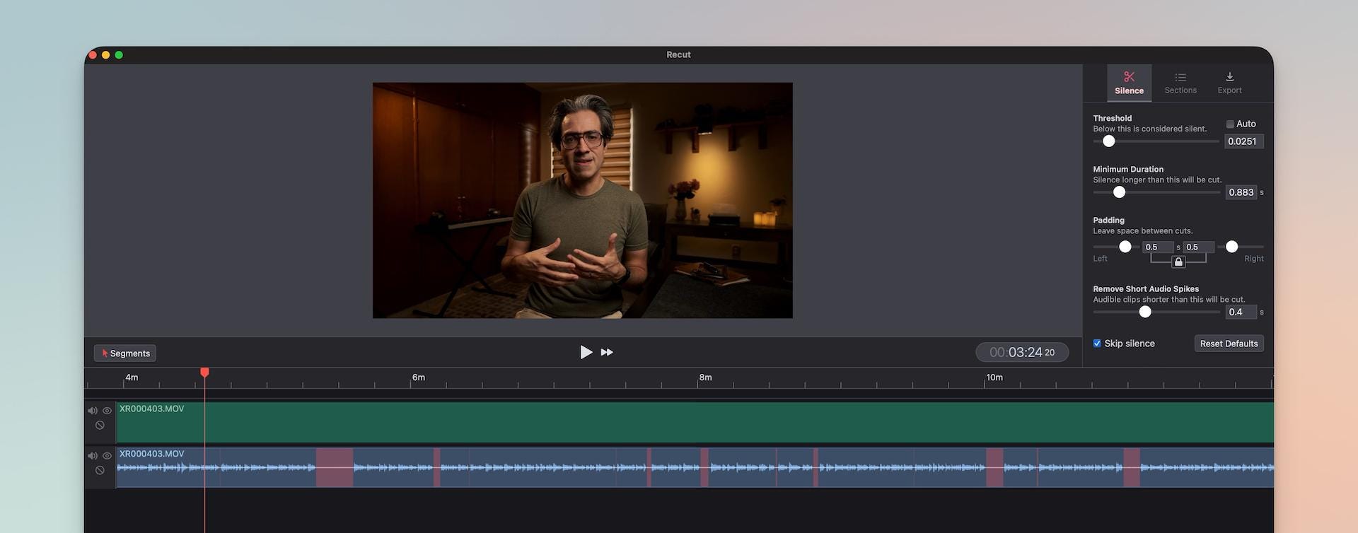Disable the audio track with circle-slash icon
This screenshot has width=1358, height=533.
(x=100, y=471)
